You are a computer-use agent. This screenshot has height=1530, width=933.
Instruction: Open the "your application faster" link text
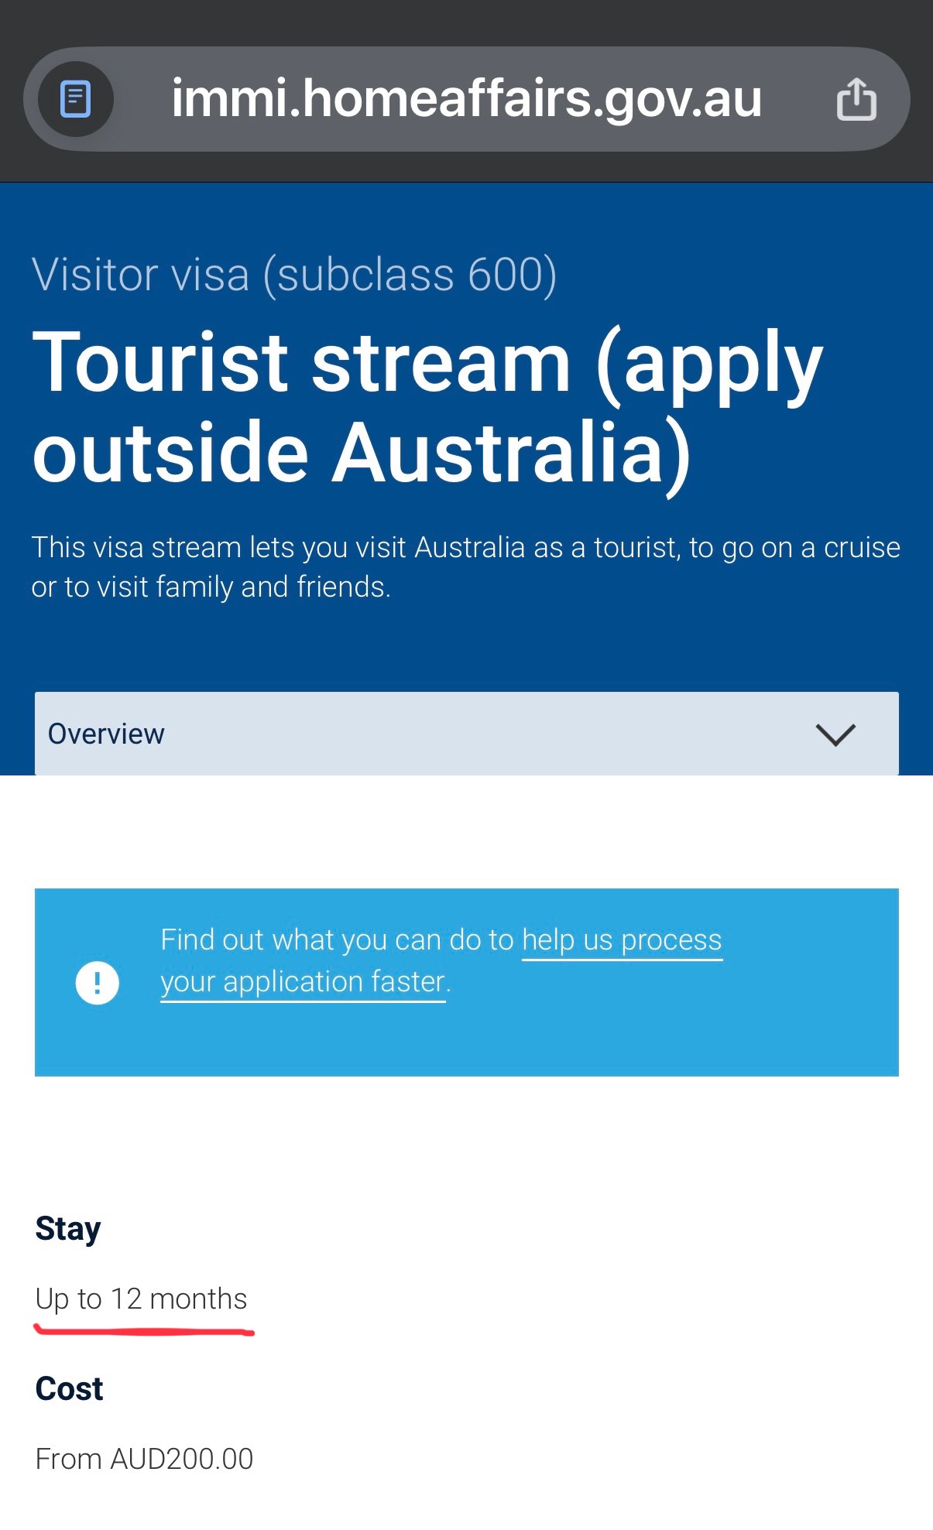303,982
